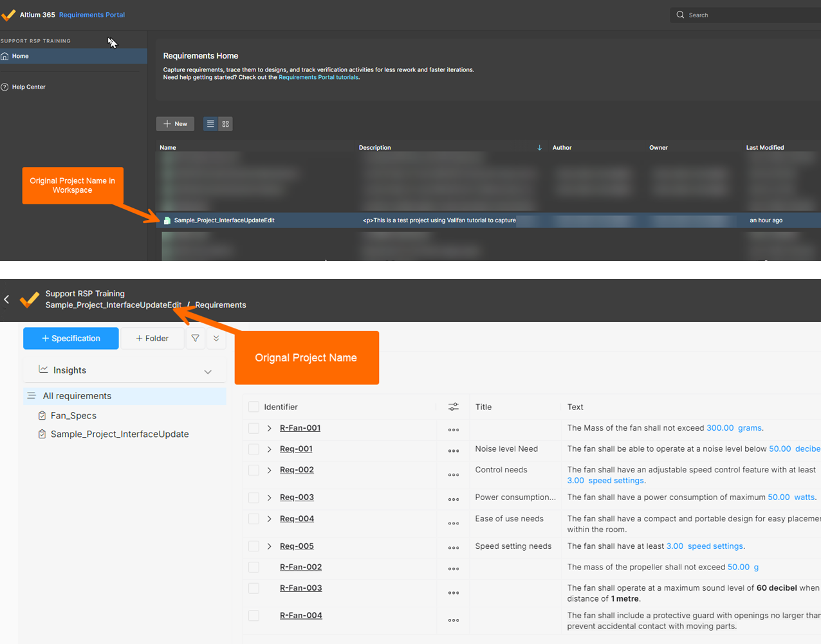Open the Req-002 identifier link

pyautogui.click(x=297, y=470)
